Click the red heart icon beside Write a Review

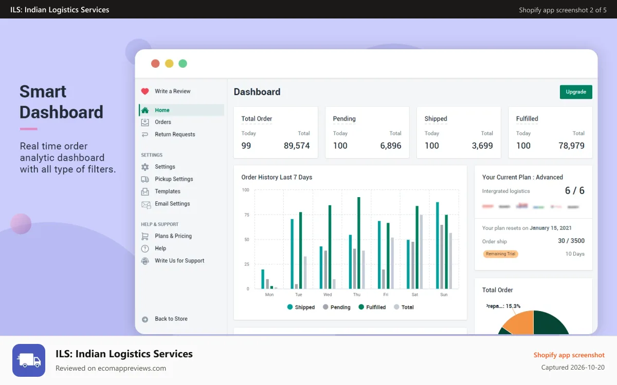point(145,91)
